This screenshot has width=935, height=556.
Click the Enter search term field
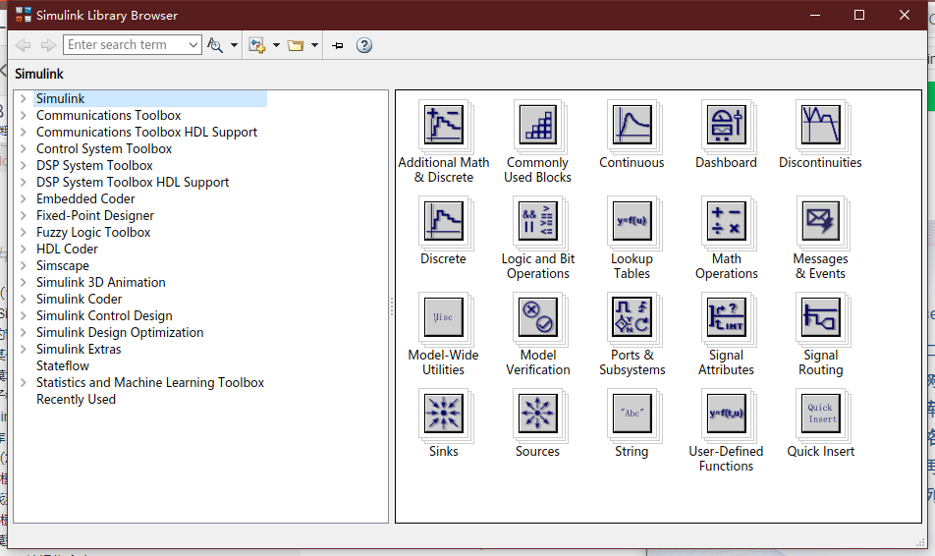pyautogui.click(x=126, y=45)
